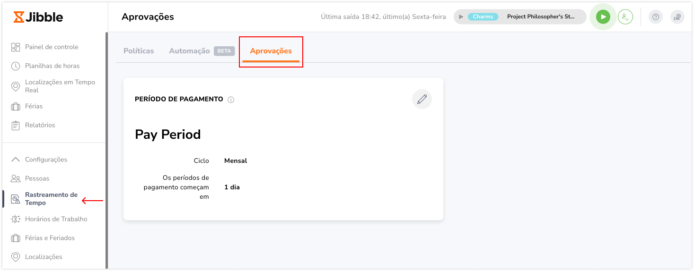
Task: Open the account settings icon at top right
Action: [x=677, y=17]
